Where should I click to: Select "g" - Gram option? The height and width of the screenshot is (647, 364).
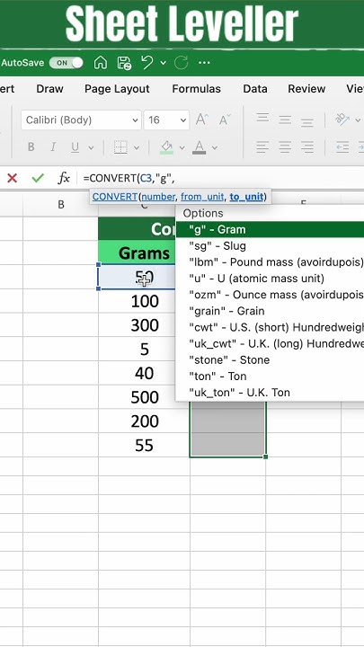pos(270,229)
